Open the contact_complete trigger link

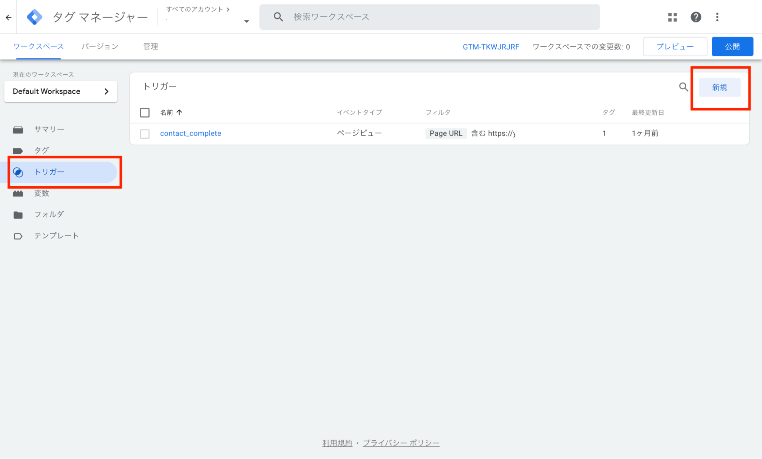(x=191, y=133)
